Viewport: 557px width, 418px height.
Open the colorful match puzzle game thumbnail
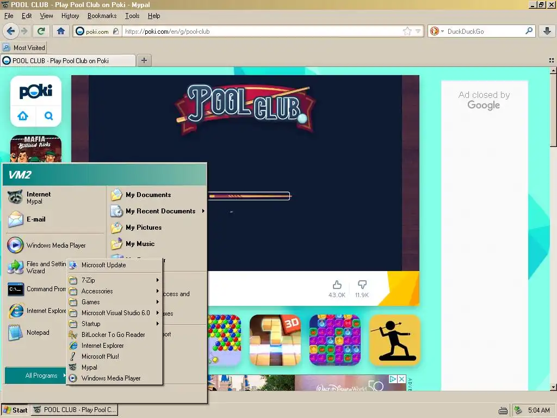(x=335, y=340)
